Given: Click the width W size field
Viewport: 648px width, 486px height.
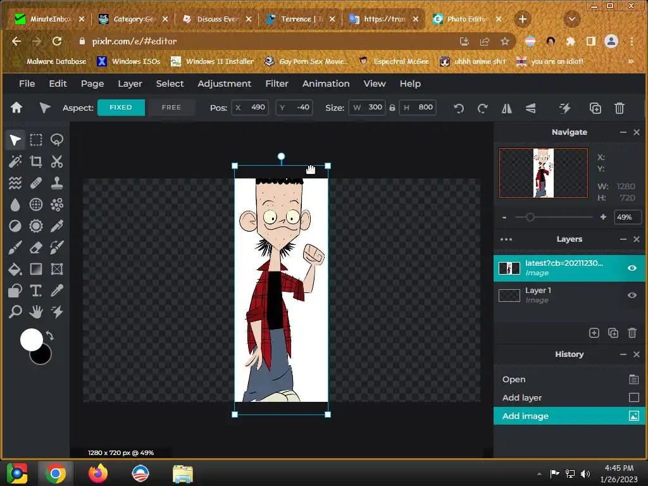Looking at the screenshot, I should pyautogui.click(x=367, y=108).
